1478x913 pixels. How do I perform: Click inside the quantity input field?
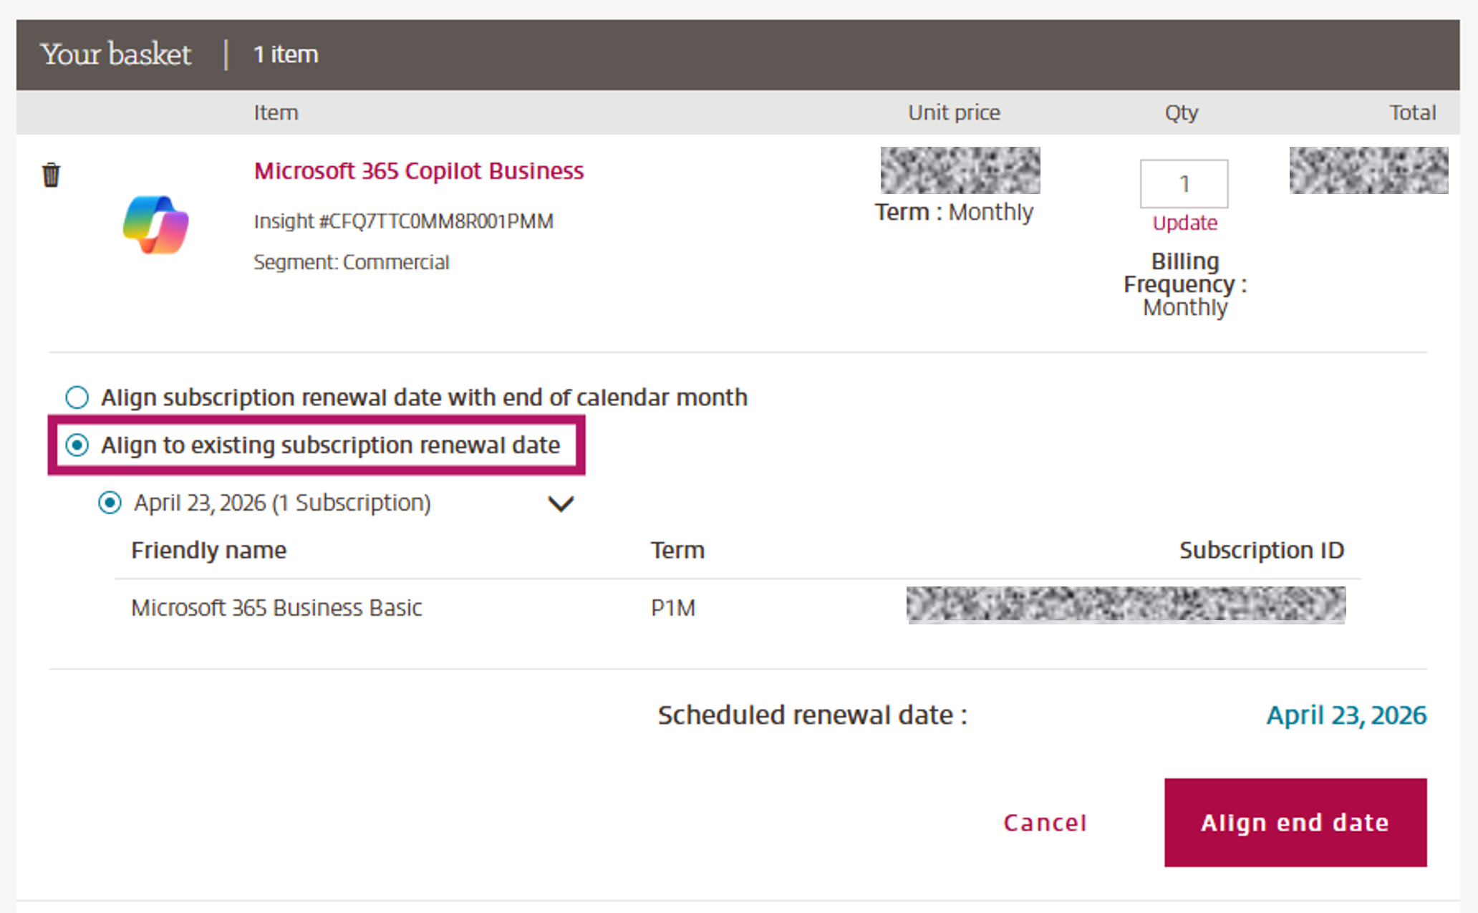point(1183,183)
